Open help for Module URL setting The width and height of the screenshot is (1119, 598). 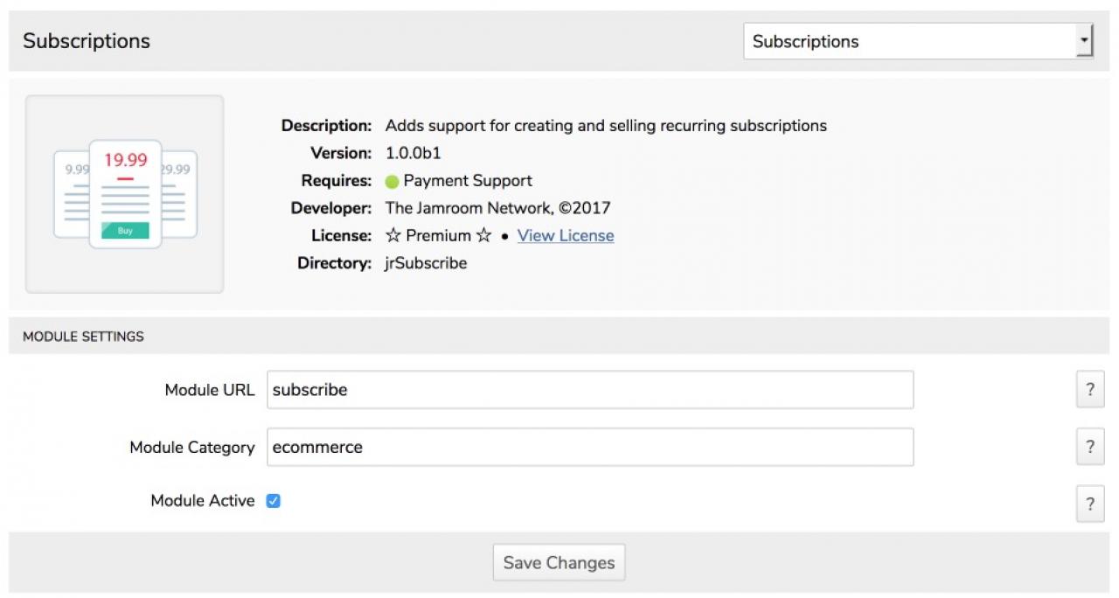tap(1089, 390)
